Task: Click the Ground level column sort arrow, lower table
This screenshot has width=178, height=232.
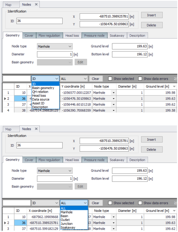Action: point(174,211)
